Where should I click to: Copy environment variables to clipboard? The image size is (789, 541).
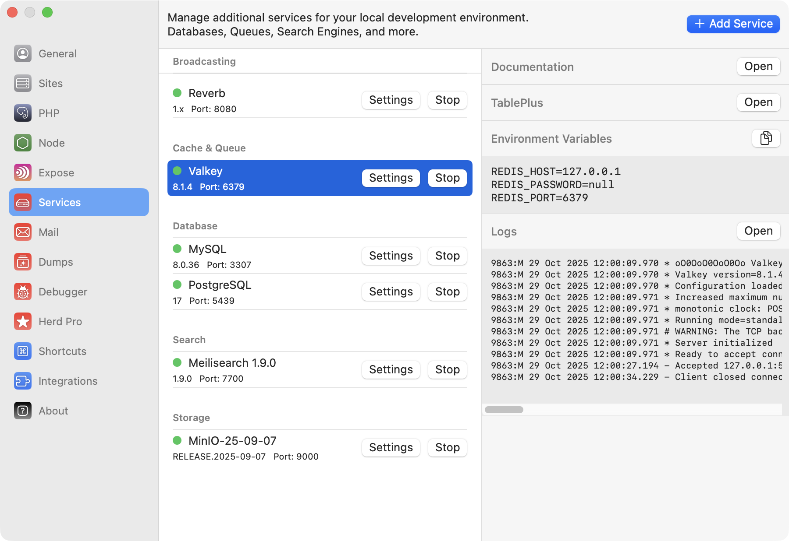coord(766,138)
